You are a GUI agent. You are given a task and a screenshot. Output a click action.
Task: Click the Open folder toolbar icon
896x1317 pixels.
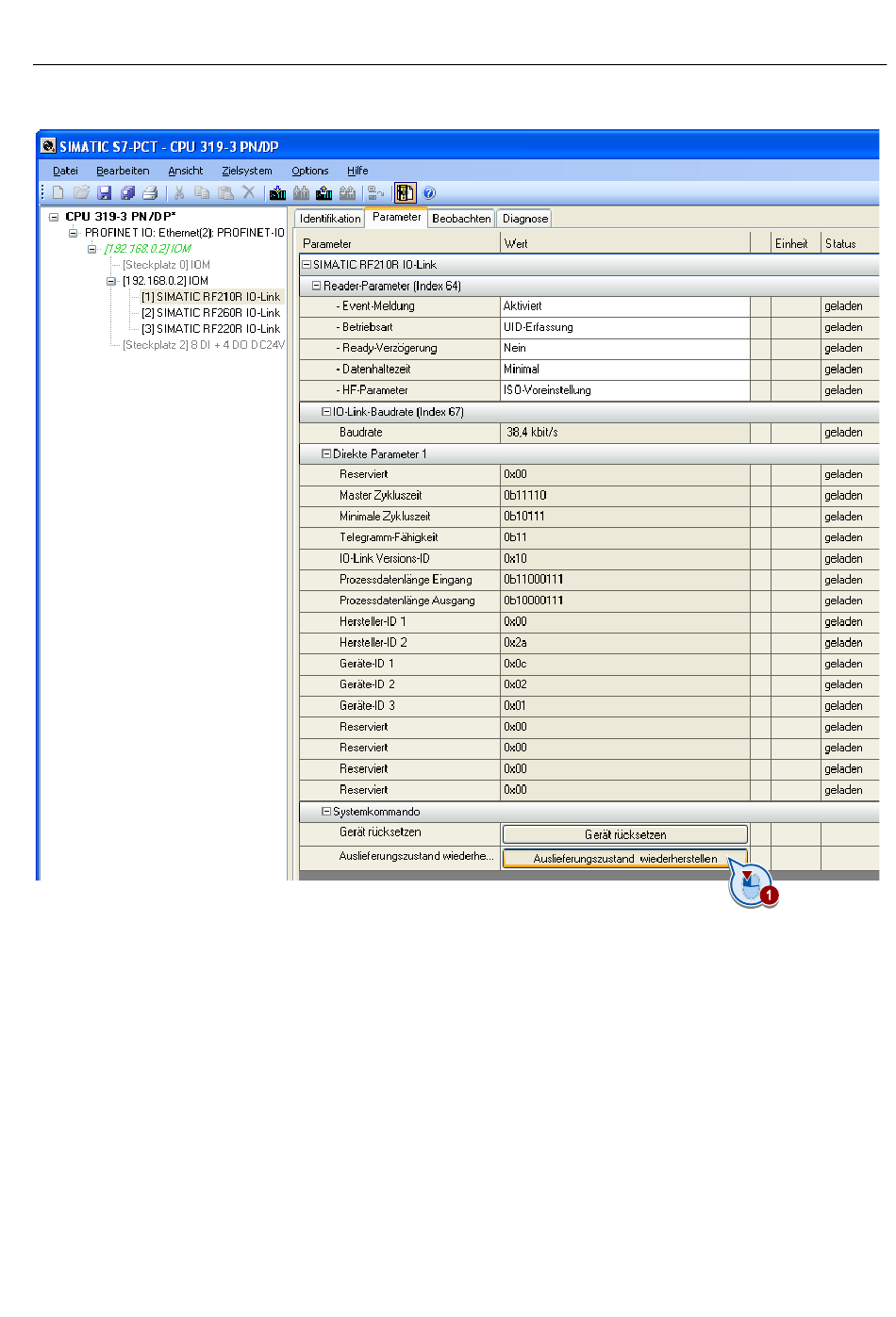click(x=81, y=193)
